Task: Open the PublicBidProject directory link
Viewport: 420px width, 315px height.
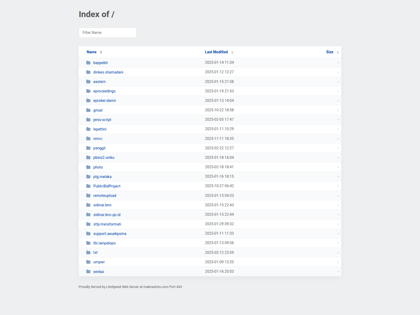Action: tap(107, 186)
